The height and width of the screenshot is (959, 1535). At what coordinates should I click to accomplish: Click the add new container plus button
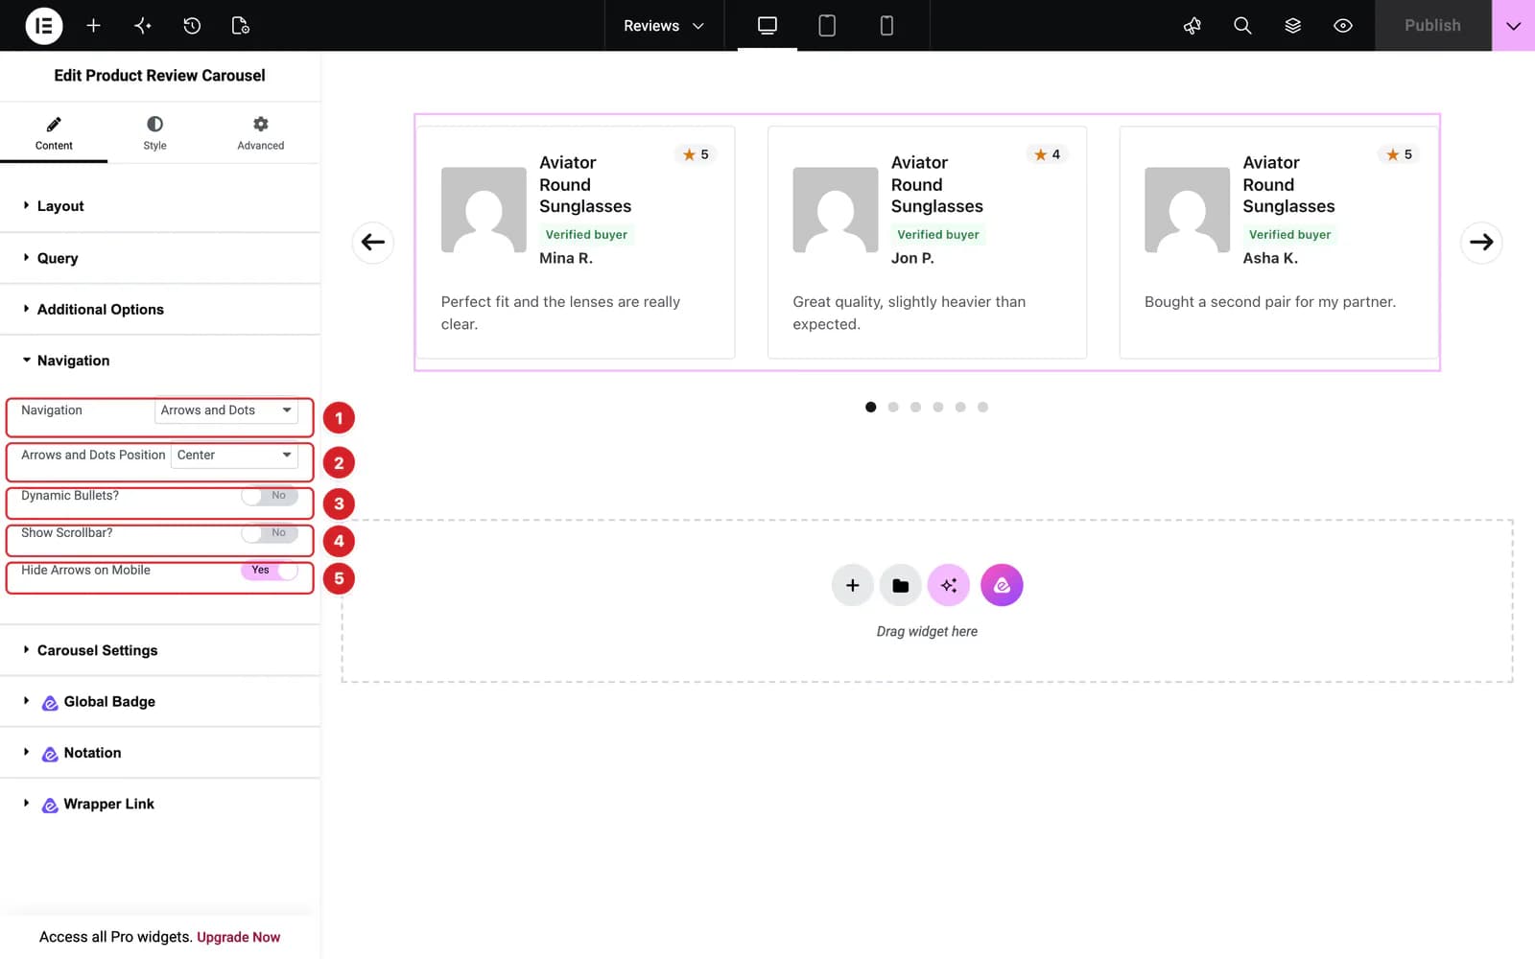[x=852, y=585]
